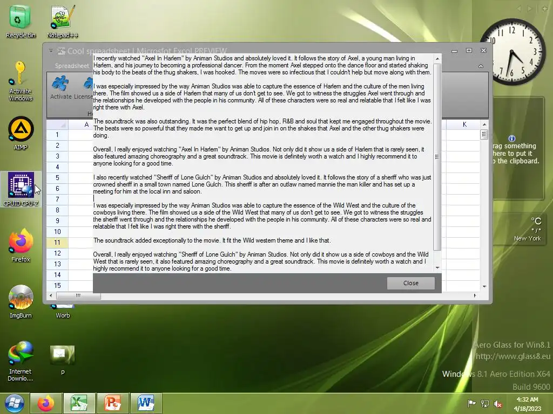Click the horizontal scroll right arrow
Viewport: 553px width, 414px height.
(x=475, y=295)
